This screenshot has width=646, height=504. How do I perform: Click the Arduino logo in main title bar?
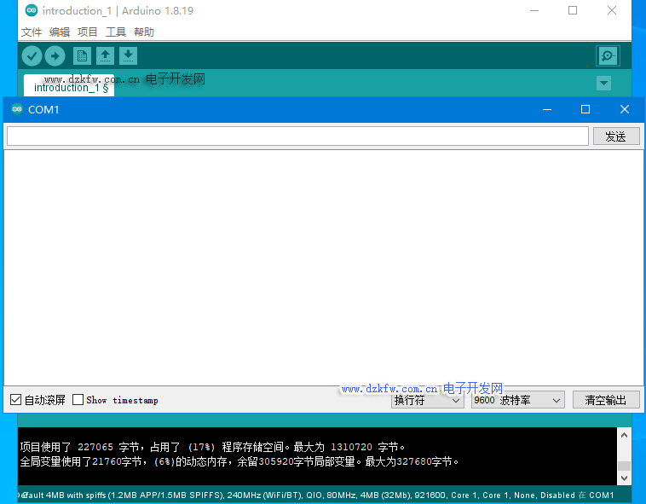(x=32, y=11)
